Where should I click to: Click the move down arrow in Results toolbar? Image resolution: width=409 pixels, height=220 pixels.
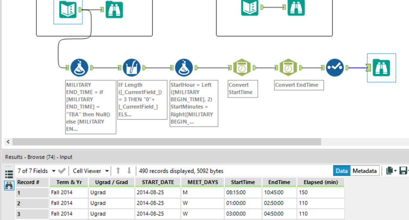129,171
